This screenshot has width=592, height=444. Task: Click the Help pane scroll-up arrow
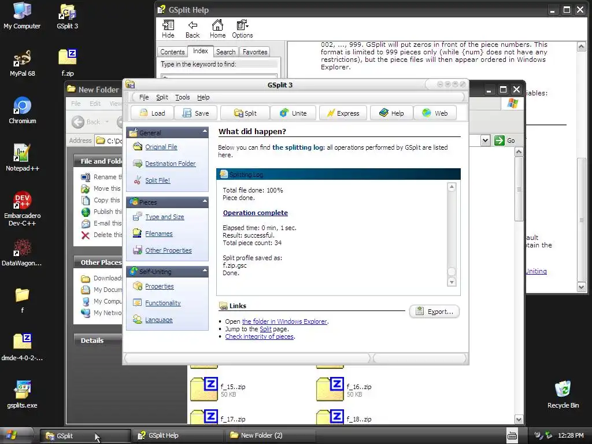582,46
